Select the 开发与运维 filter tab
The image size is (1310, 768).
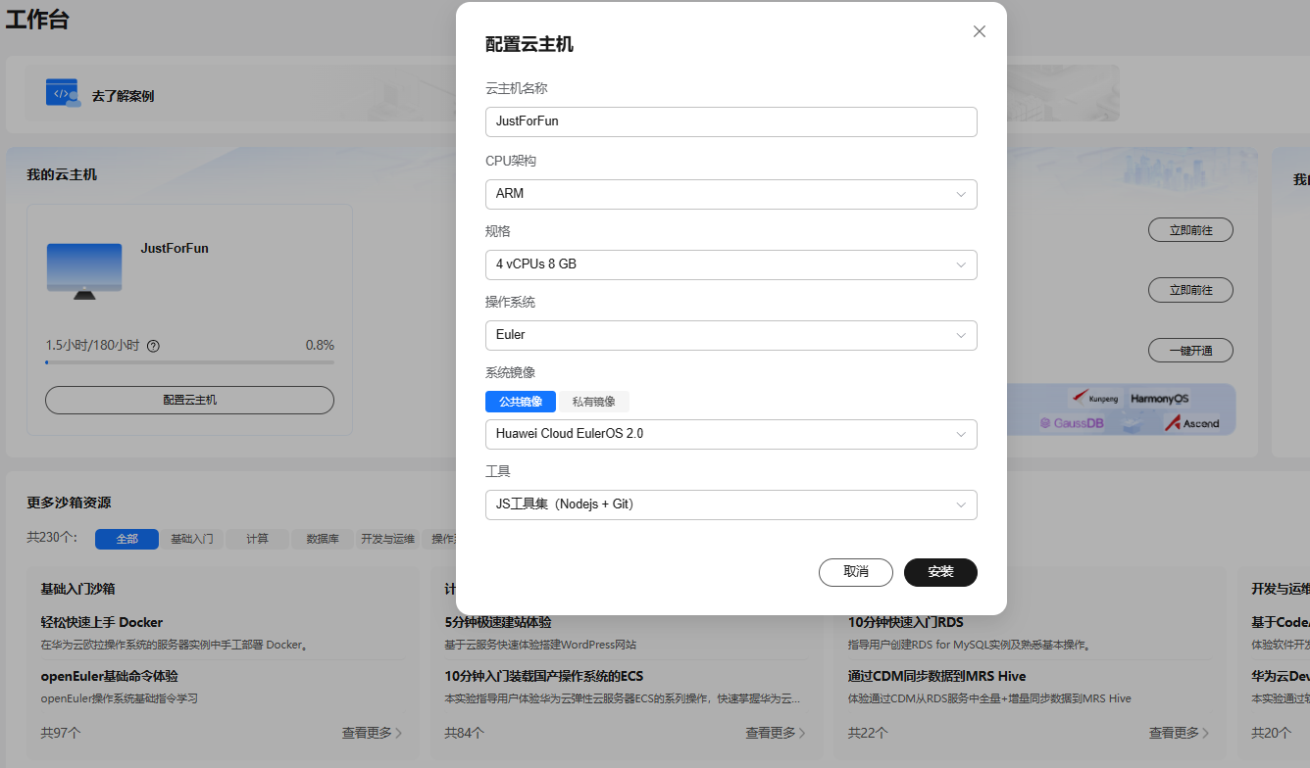[387, 539]
